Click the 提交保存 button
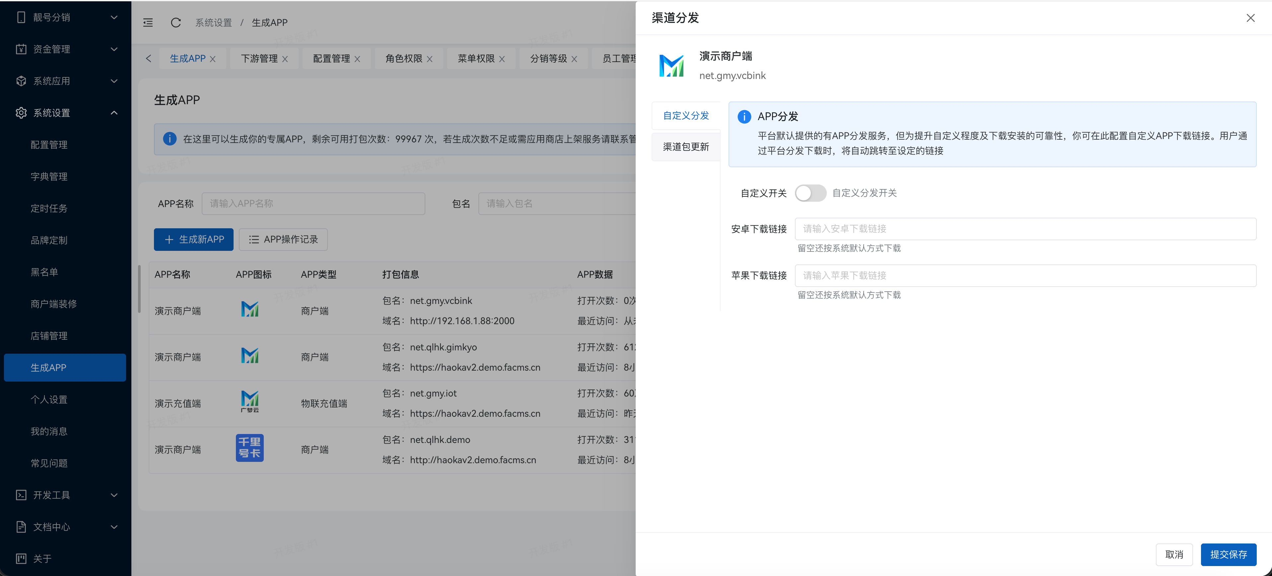The height and width of the screenshot is (576, 1272). click(x=1229, y=554)
